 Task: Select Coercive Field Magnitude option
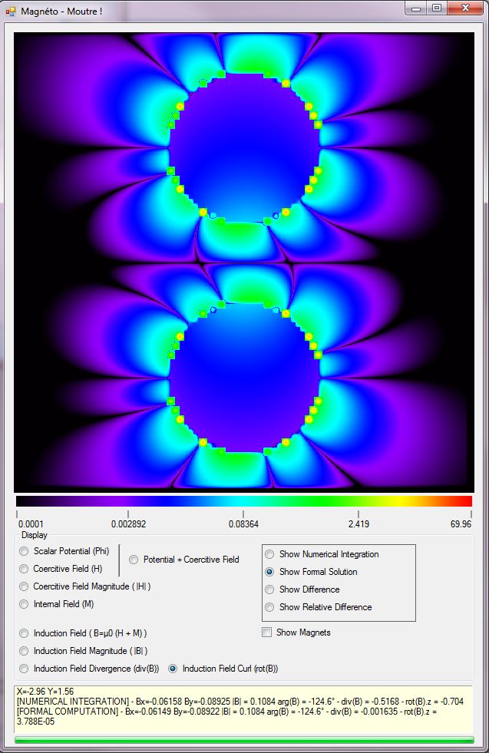click(25, 586)
